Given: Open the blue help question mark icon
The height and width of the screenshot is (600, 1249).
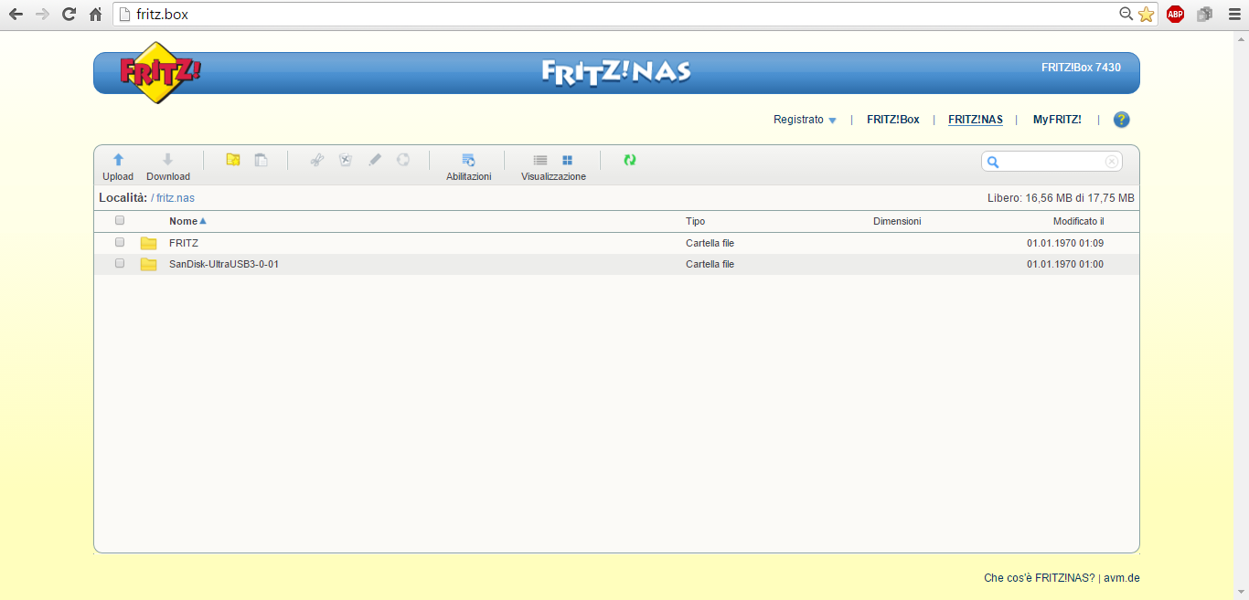Looking at the screenshot, I should (1121, 120).
